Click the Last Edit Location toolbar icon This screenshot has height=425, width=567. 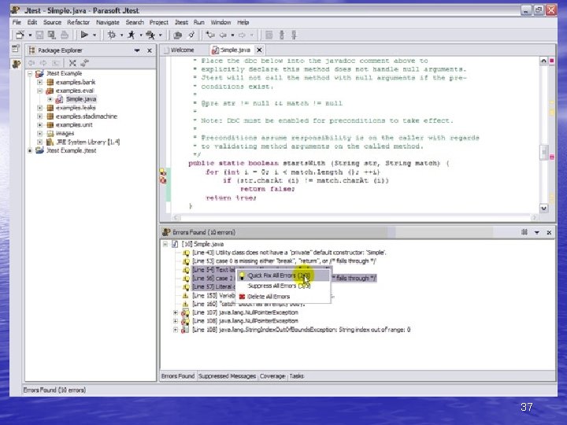point(210,35)
